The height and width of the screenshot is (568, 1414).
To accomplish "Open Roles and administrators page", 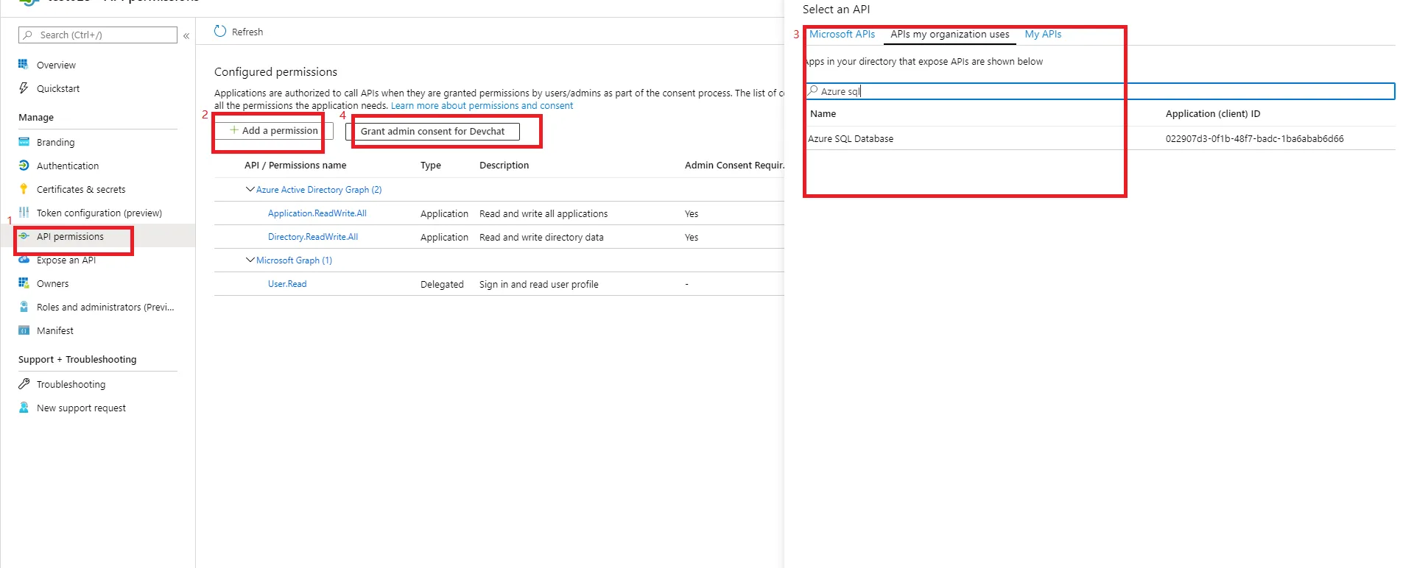I will coord(105,307).
